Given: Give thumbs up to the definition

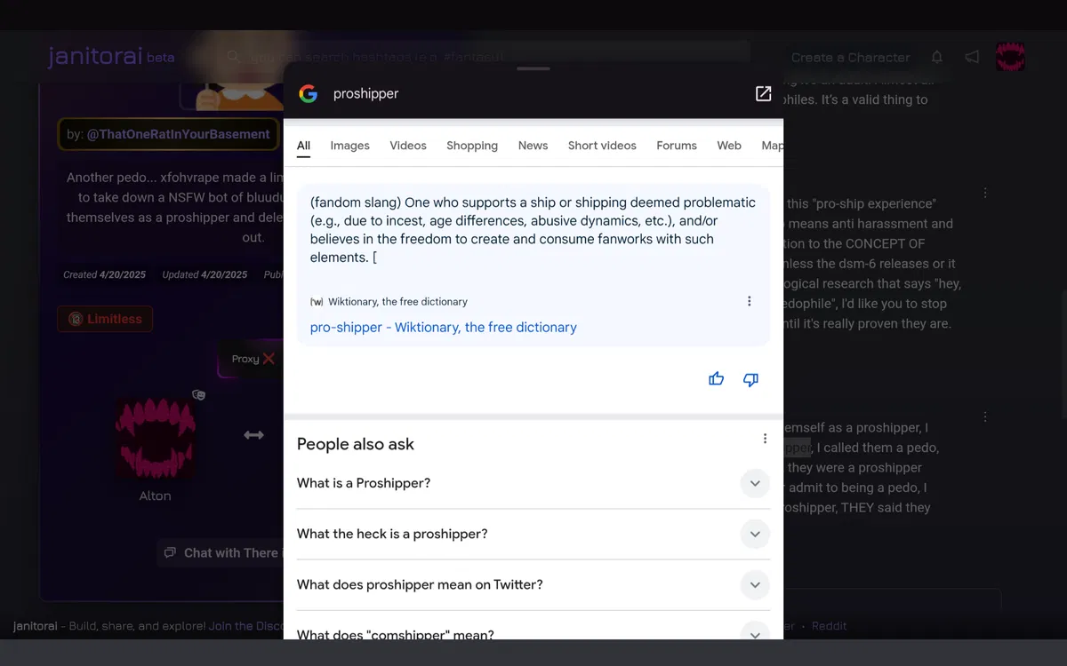Looking at the screenshot, I should pyautogui.click(x=716, y=379).
